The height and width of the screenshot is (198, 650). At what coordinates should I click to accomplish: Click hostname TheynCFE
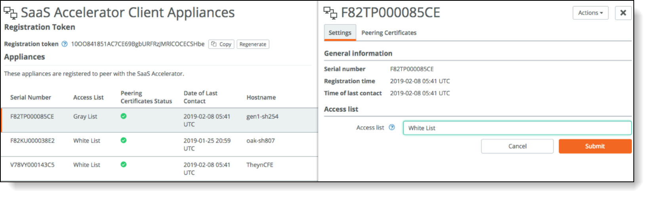coord(259,165)
